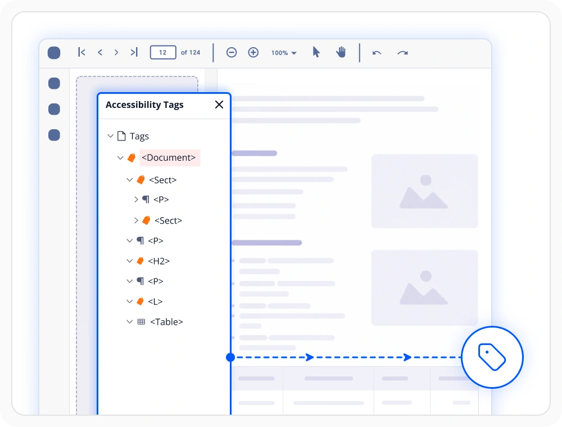Collapse the Tags root node
Viewport: 562px width, 427px height.
(110, 136)
